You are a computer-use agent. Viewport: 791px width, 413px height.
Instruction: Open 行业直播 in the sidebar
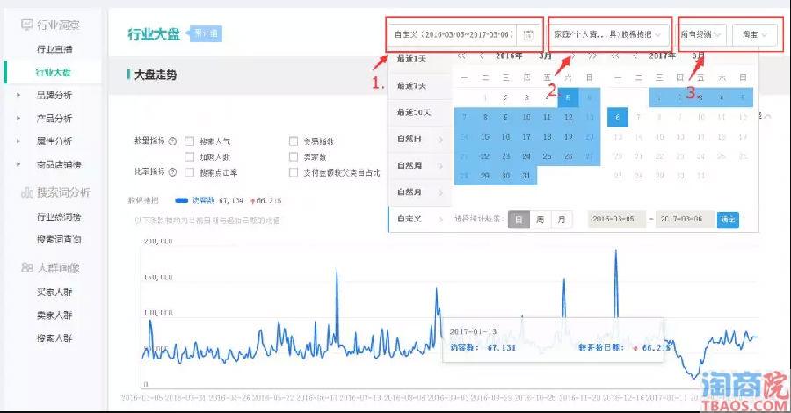[54, 49]
